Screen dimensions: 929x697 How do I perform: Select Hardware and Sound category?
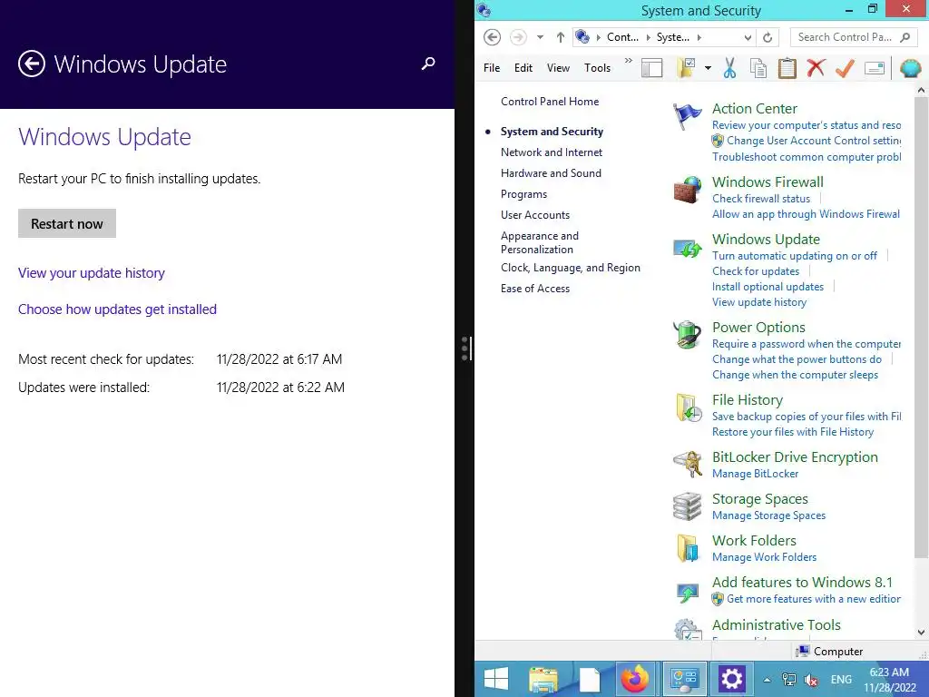(x=551, y=173)
